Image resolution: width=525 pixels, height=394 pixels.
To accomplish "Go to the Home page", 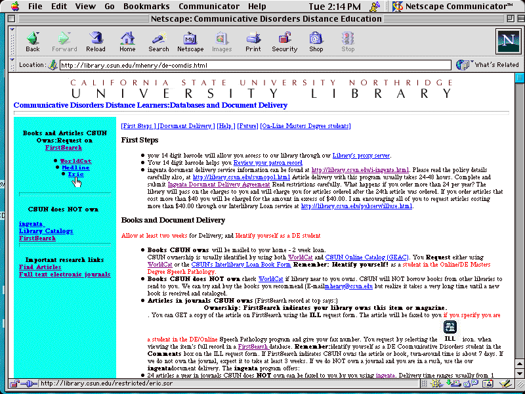I will (127, 41).
